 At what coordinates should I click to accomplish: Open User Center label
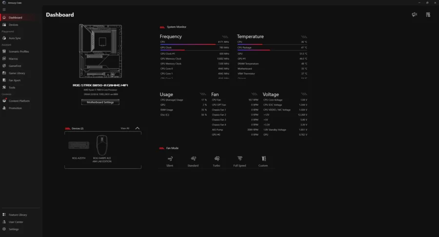tap(16, 222)
